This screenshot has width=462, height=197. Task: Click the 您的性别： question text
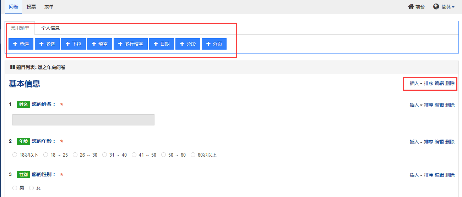click(x=44, y=174)
